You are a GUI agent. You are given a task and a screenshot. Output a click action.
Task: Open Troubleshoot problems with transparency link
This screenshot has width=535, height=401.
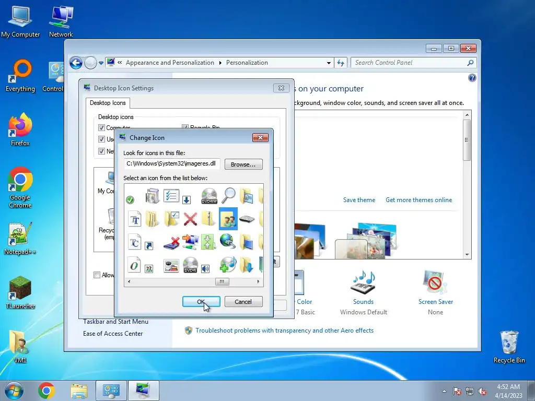point(284,331)
